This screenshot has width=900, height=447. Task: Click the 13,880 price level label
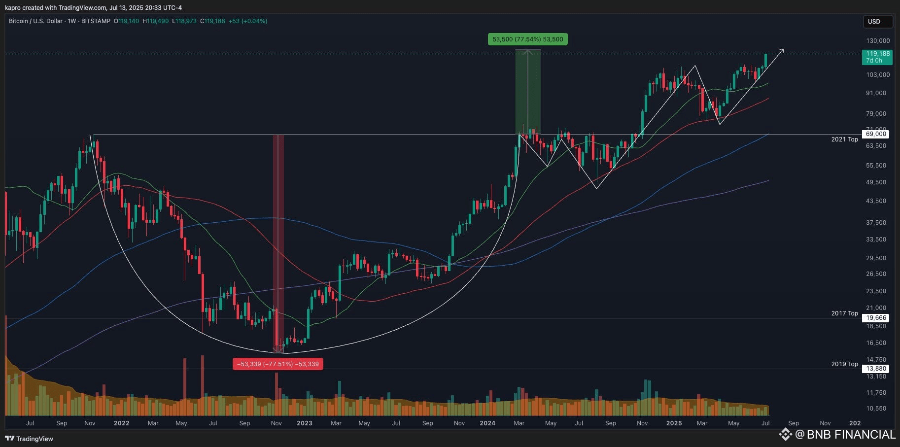[876, 369]
